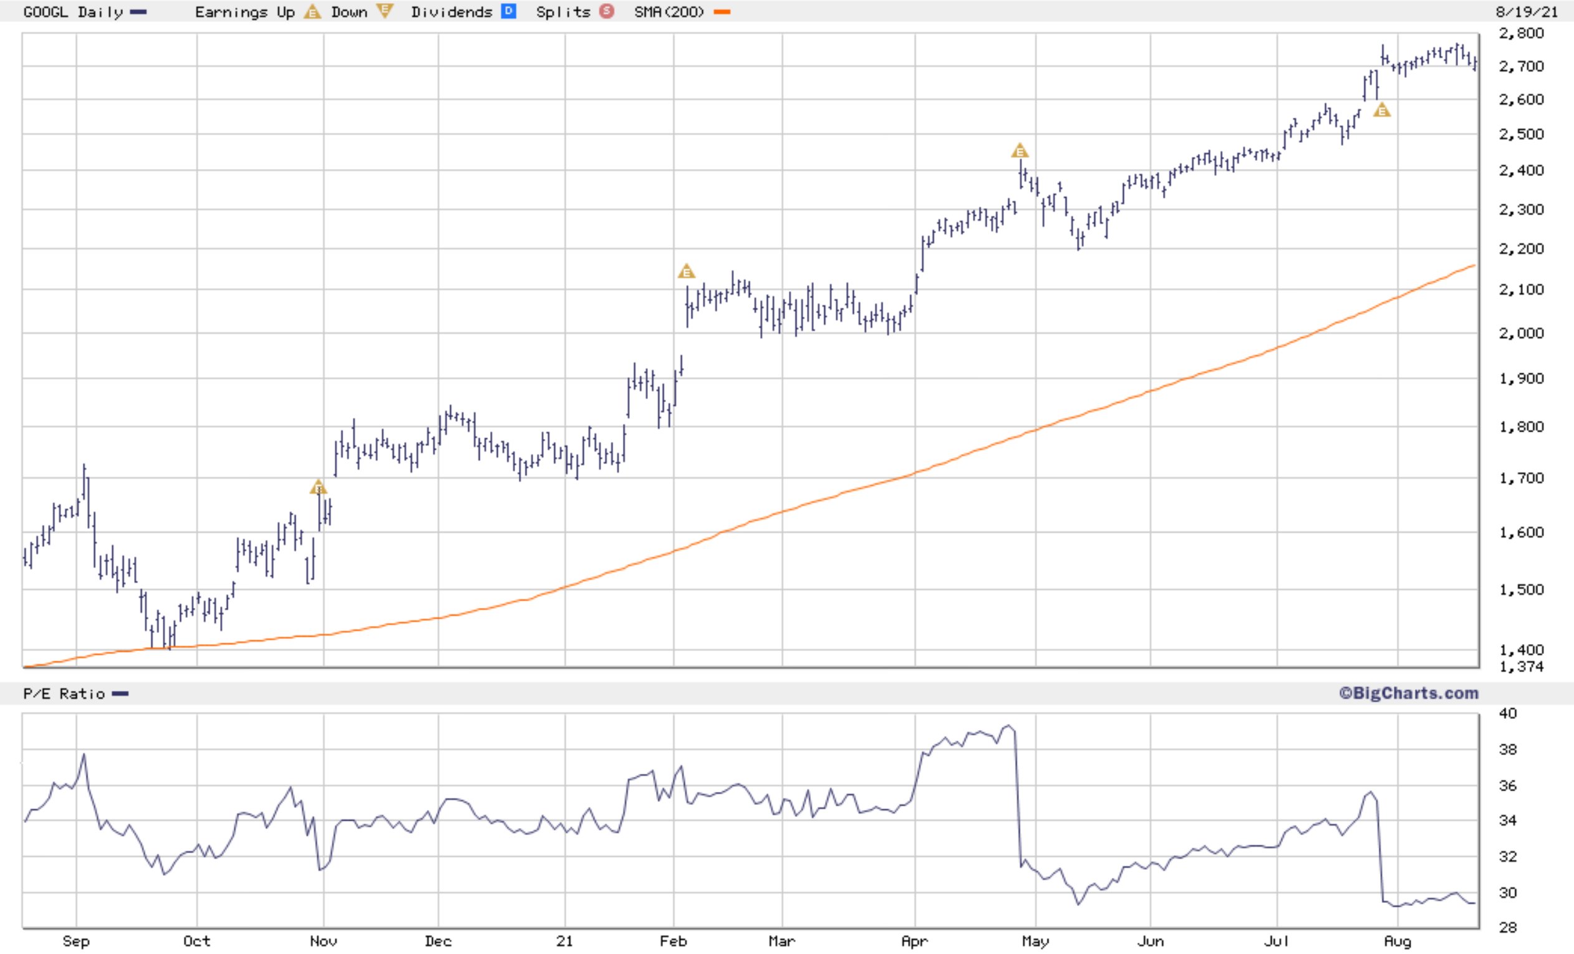Screen dimensions: 1574x954
Task: Click the GOOGL Daily legend color dash
Action: 138,12
